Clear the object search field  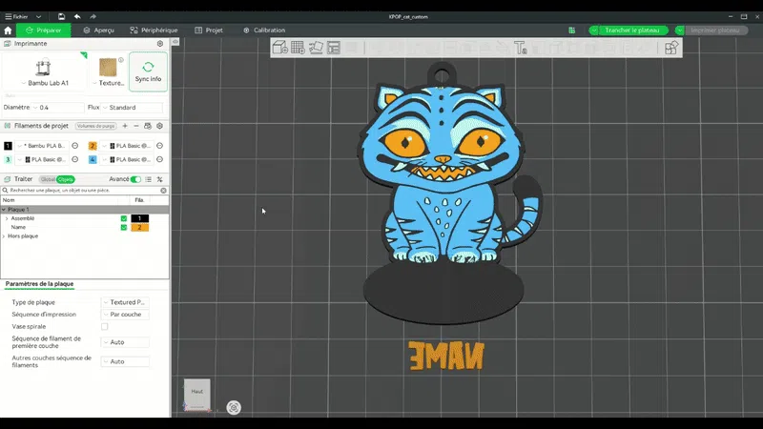coord(163,191)
